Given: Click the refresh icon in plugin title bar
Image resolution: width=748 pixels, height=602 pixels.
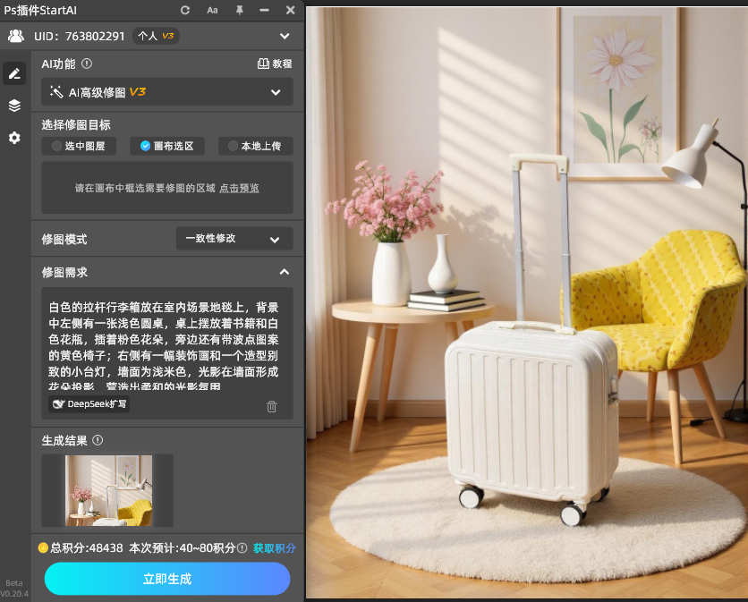Looking at the screenshot, I should 185,10.
